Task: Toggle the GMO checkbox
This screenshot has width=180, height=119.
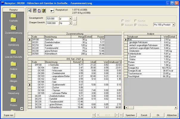Action: [x=122, y=21]
